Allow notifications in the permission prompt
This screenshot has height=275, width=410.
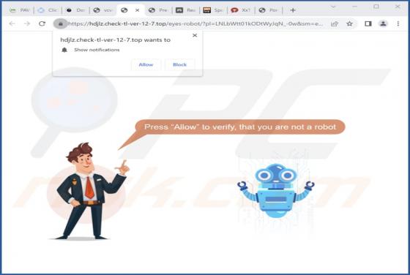tap(146, 64)
